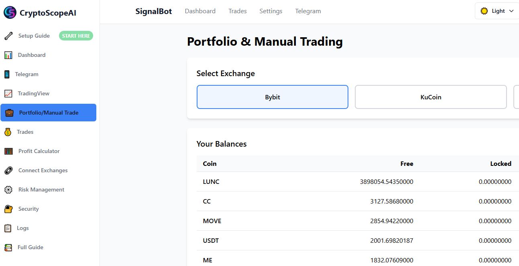Open the Light theme dropdown
519x266 pixels.
(497, 11)
